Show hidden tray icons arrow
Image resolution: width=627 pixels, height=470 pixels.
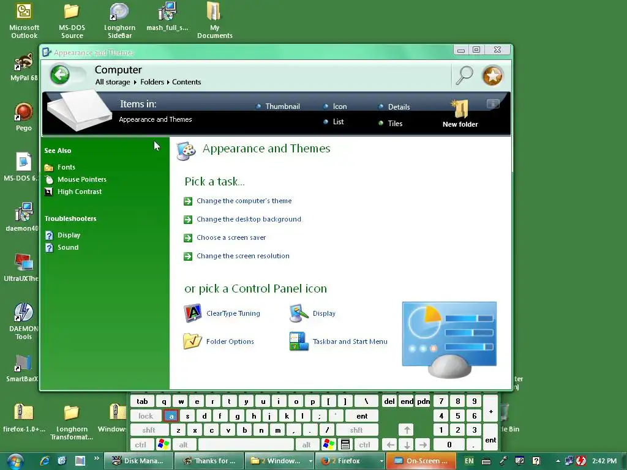[558, 461]
